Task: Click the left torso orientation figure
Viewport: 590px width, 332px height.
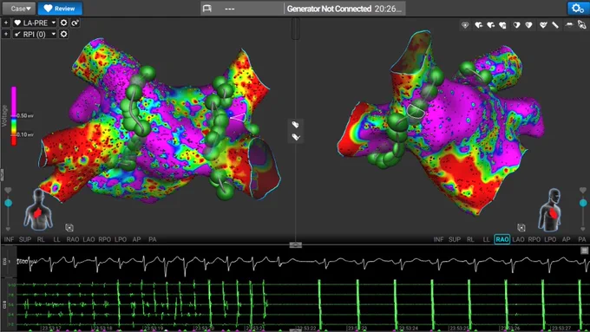Action: [x=38, y=210]
